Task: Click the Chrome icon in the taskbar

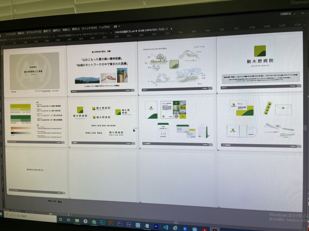Action: 94,222
